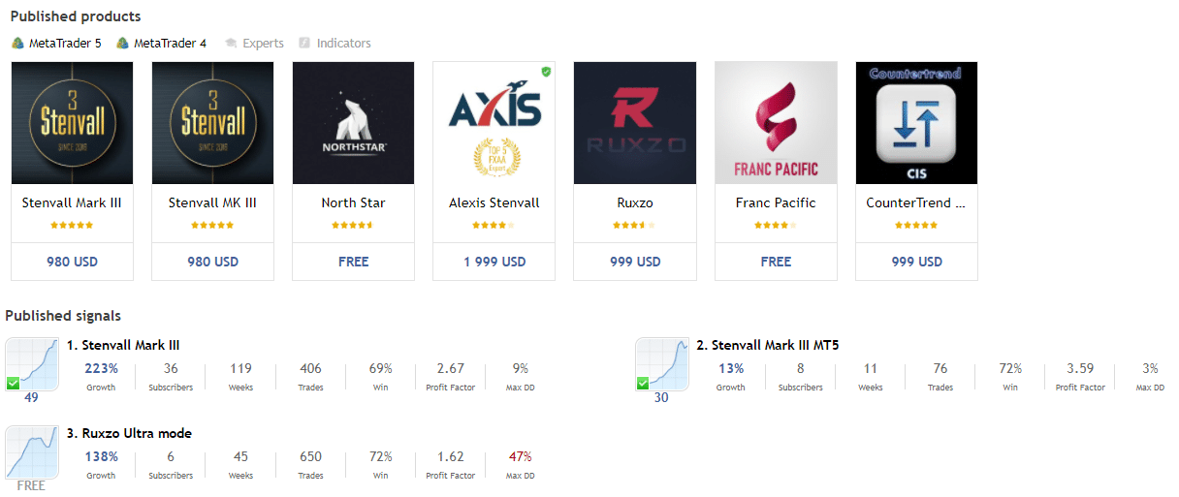Filter products by MetaTrader 4
1179x497 pixels.
[x=161, y=44]
